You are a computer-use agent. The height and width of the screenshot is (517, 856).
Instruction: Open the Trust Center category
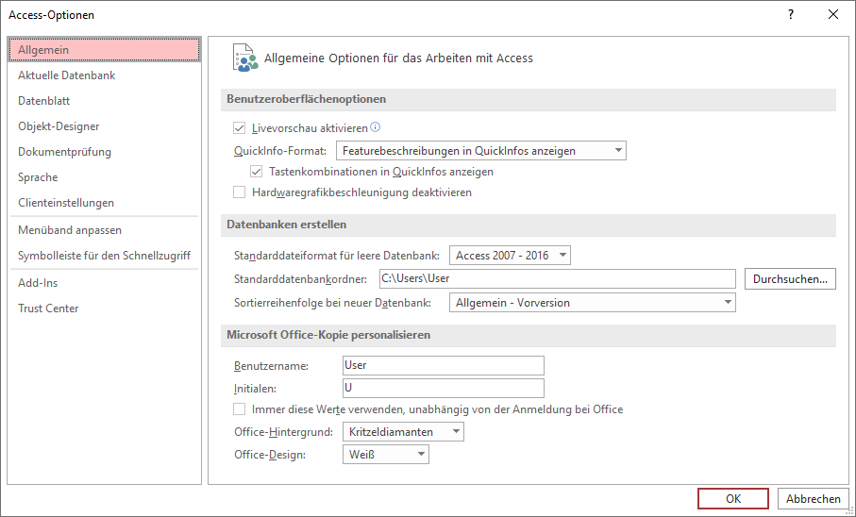[x=48, y=309]
